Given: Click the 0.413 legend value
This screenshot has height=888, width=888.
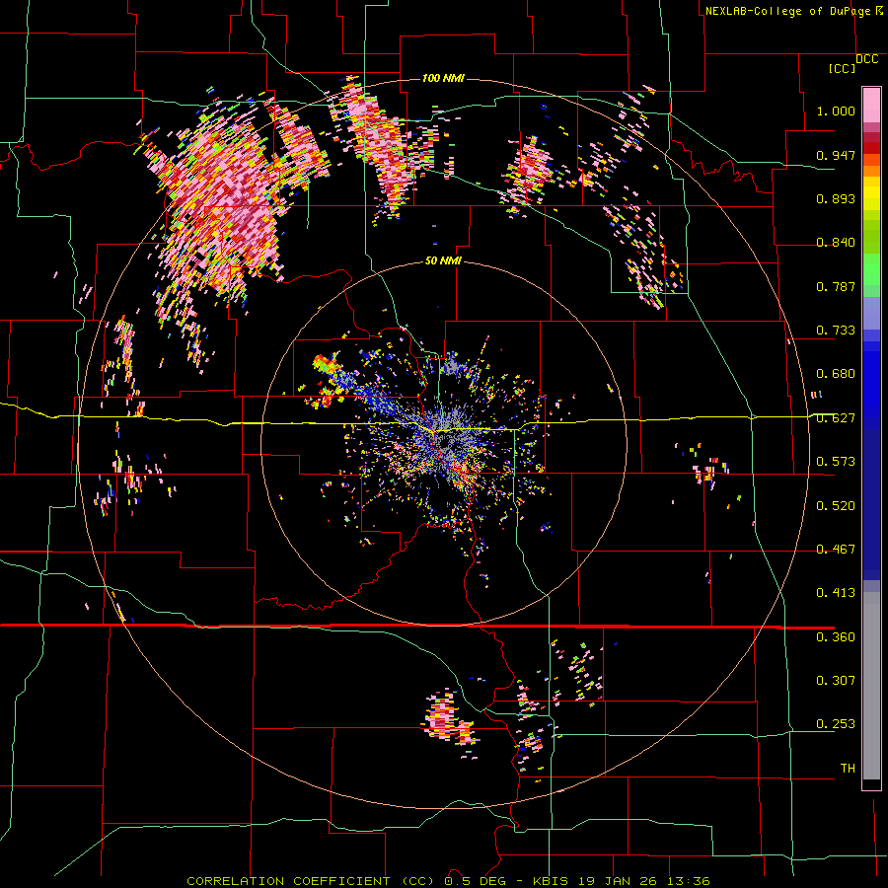Looking at the screenshot, I should tap(836, 593).
